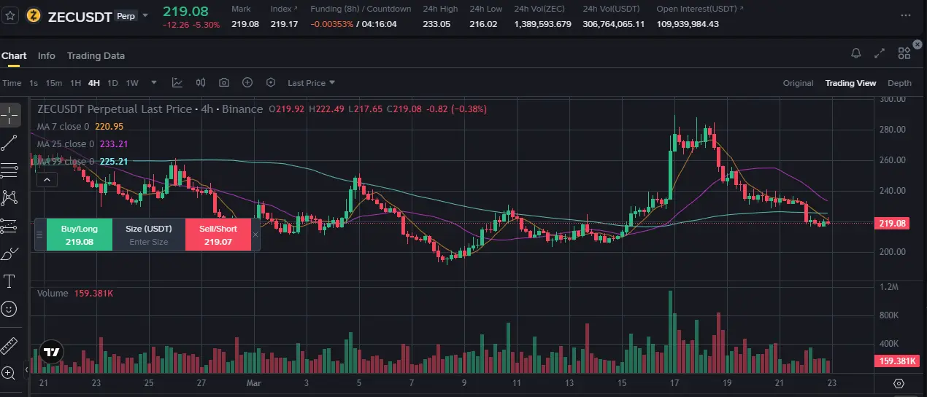Screen dimensions: 927x397
Task: Open the technical indicators icon
Action: tap(177, 82)
